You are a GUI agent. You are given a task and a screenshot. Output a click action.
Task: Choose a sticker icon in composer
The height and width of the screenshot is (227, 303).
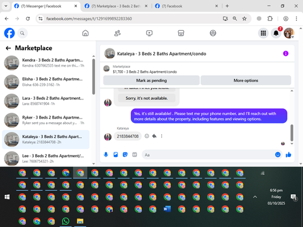click(125, 155)
